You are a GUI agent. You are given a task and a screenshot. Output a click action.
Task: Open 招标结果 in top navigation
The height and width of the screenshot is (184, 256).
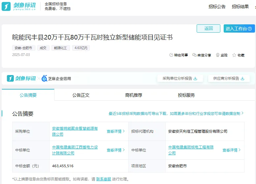click(x=240, y=7)
